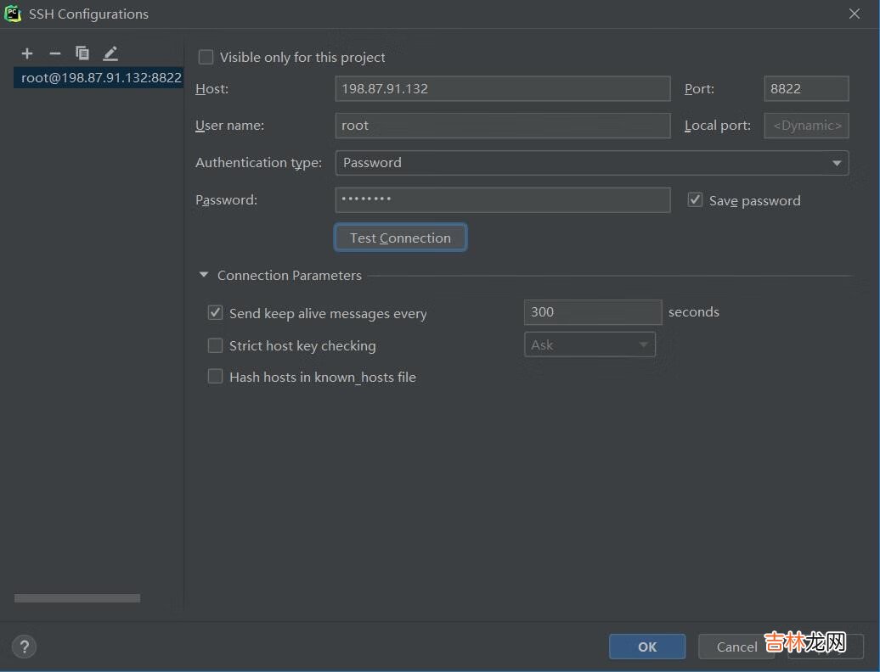
Task: Open the Authentication type dropdown
Action: [x=591, y=163]
